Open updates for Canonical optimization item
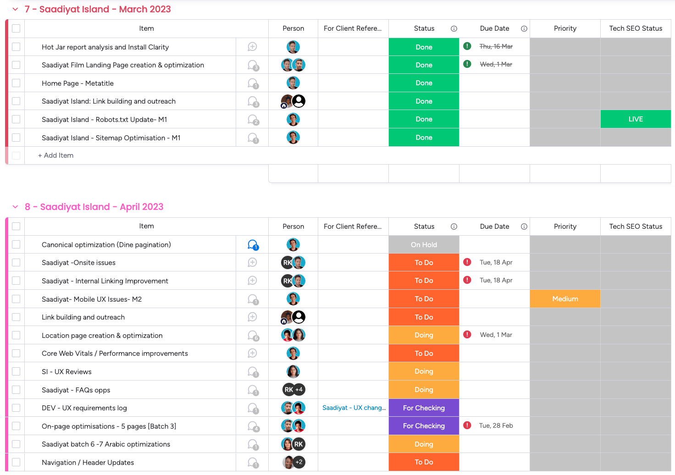Screen dimensions: 675x475 253,245
